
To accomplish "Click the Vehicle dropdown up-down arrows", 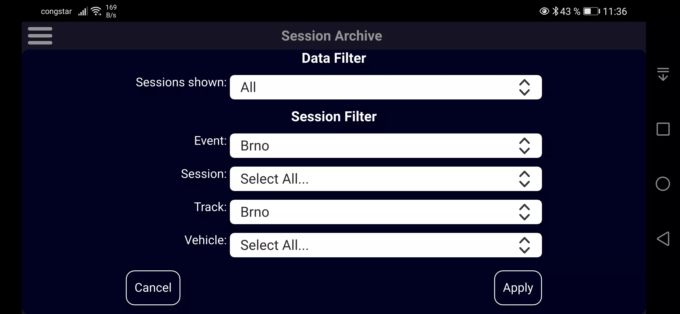I will (x=524, y=245).
